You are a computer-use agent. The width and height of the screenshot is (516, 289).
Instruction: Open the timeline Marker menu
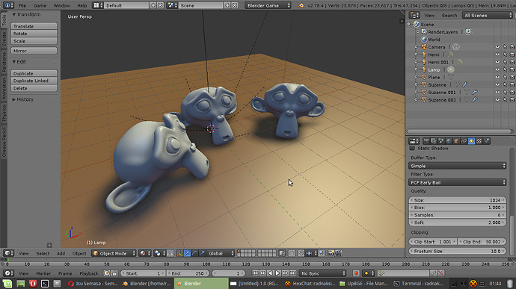pyautogui.click(x=43, y=273)
